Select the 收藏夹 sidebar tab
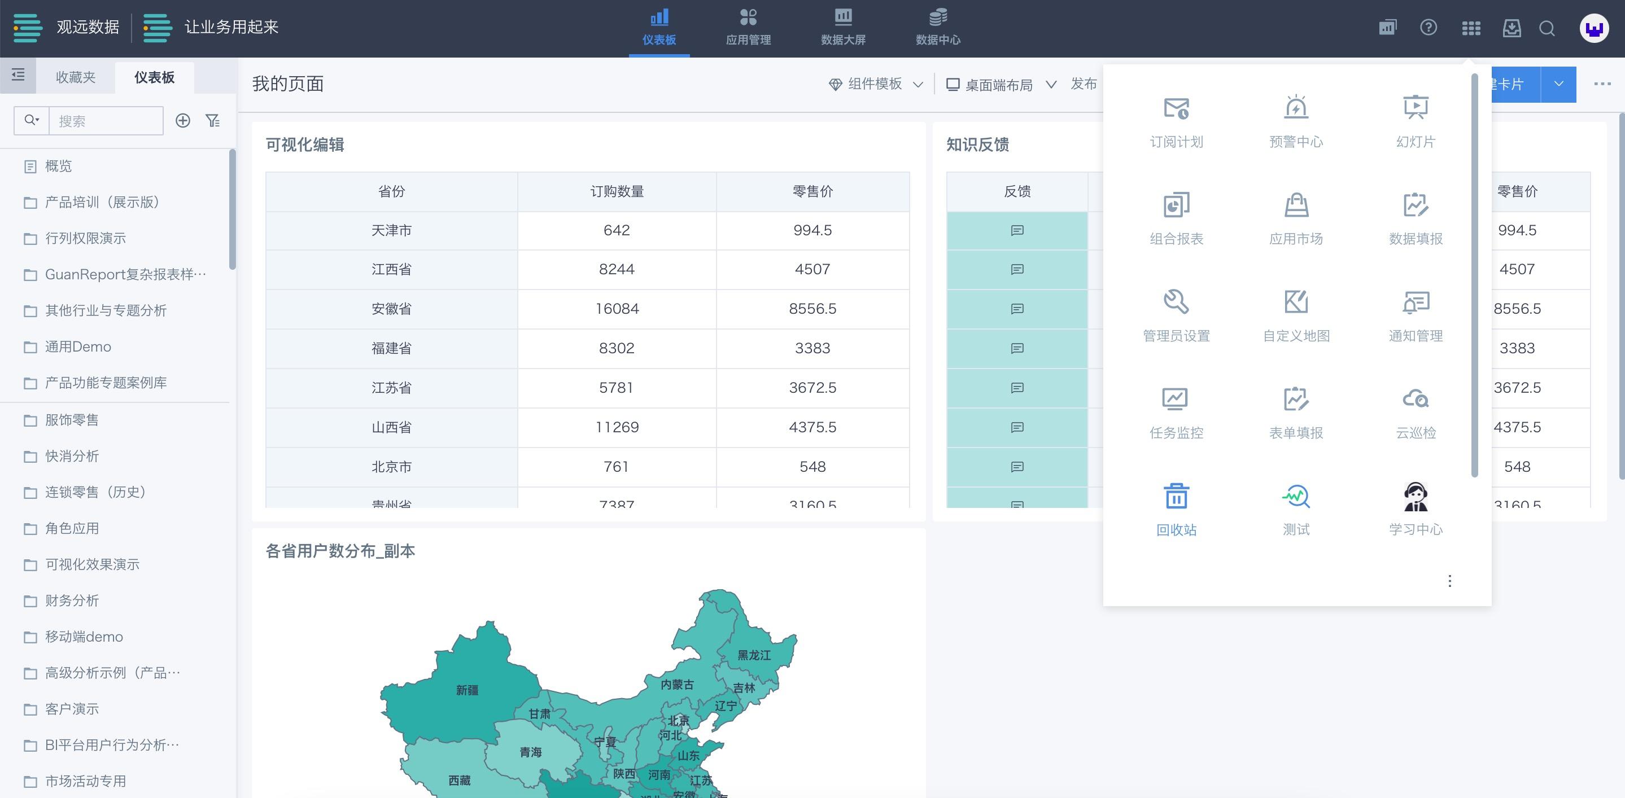 pyautogui.click(x=76, y=77)
